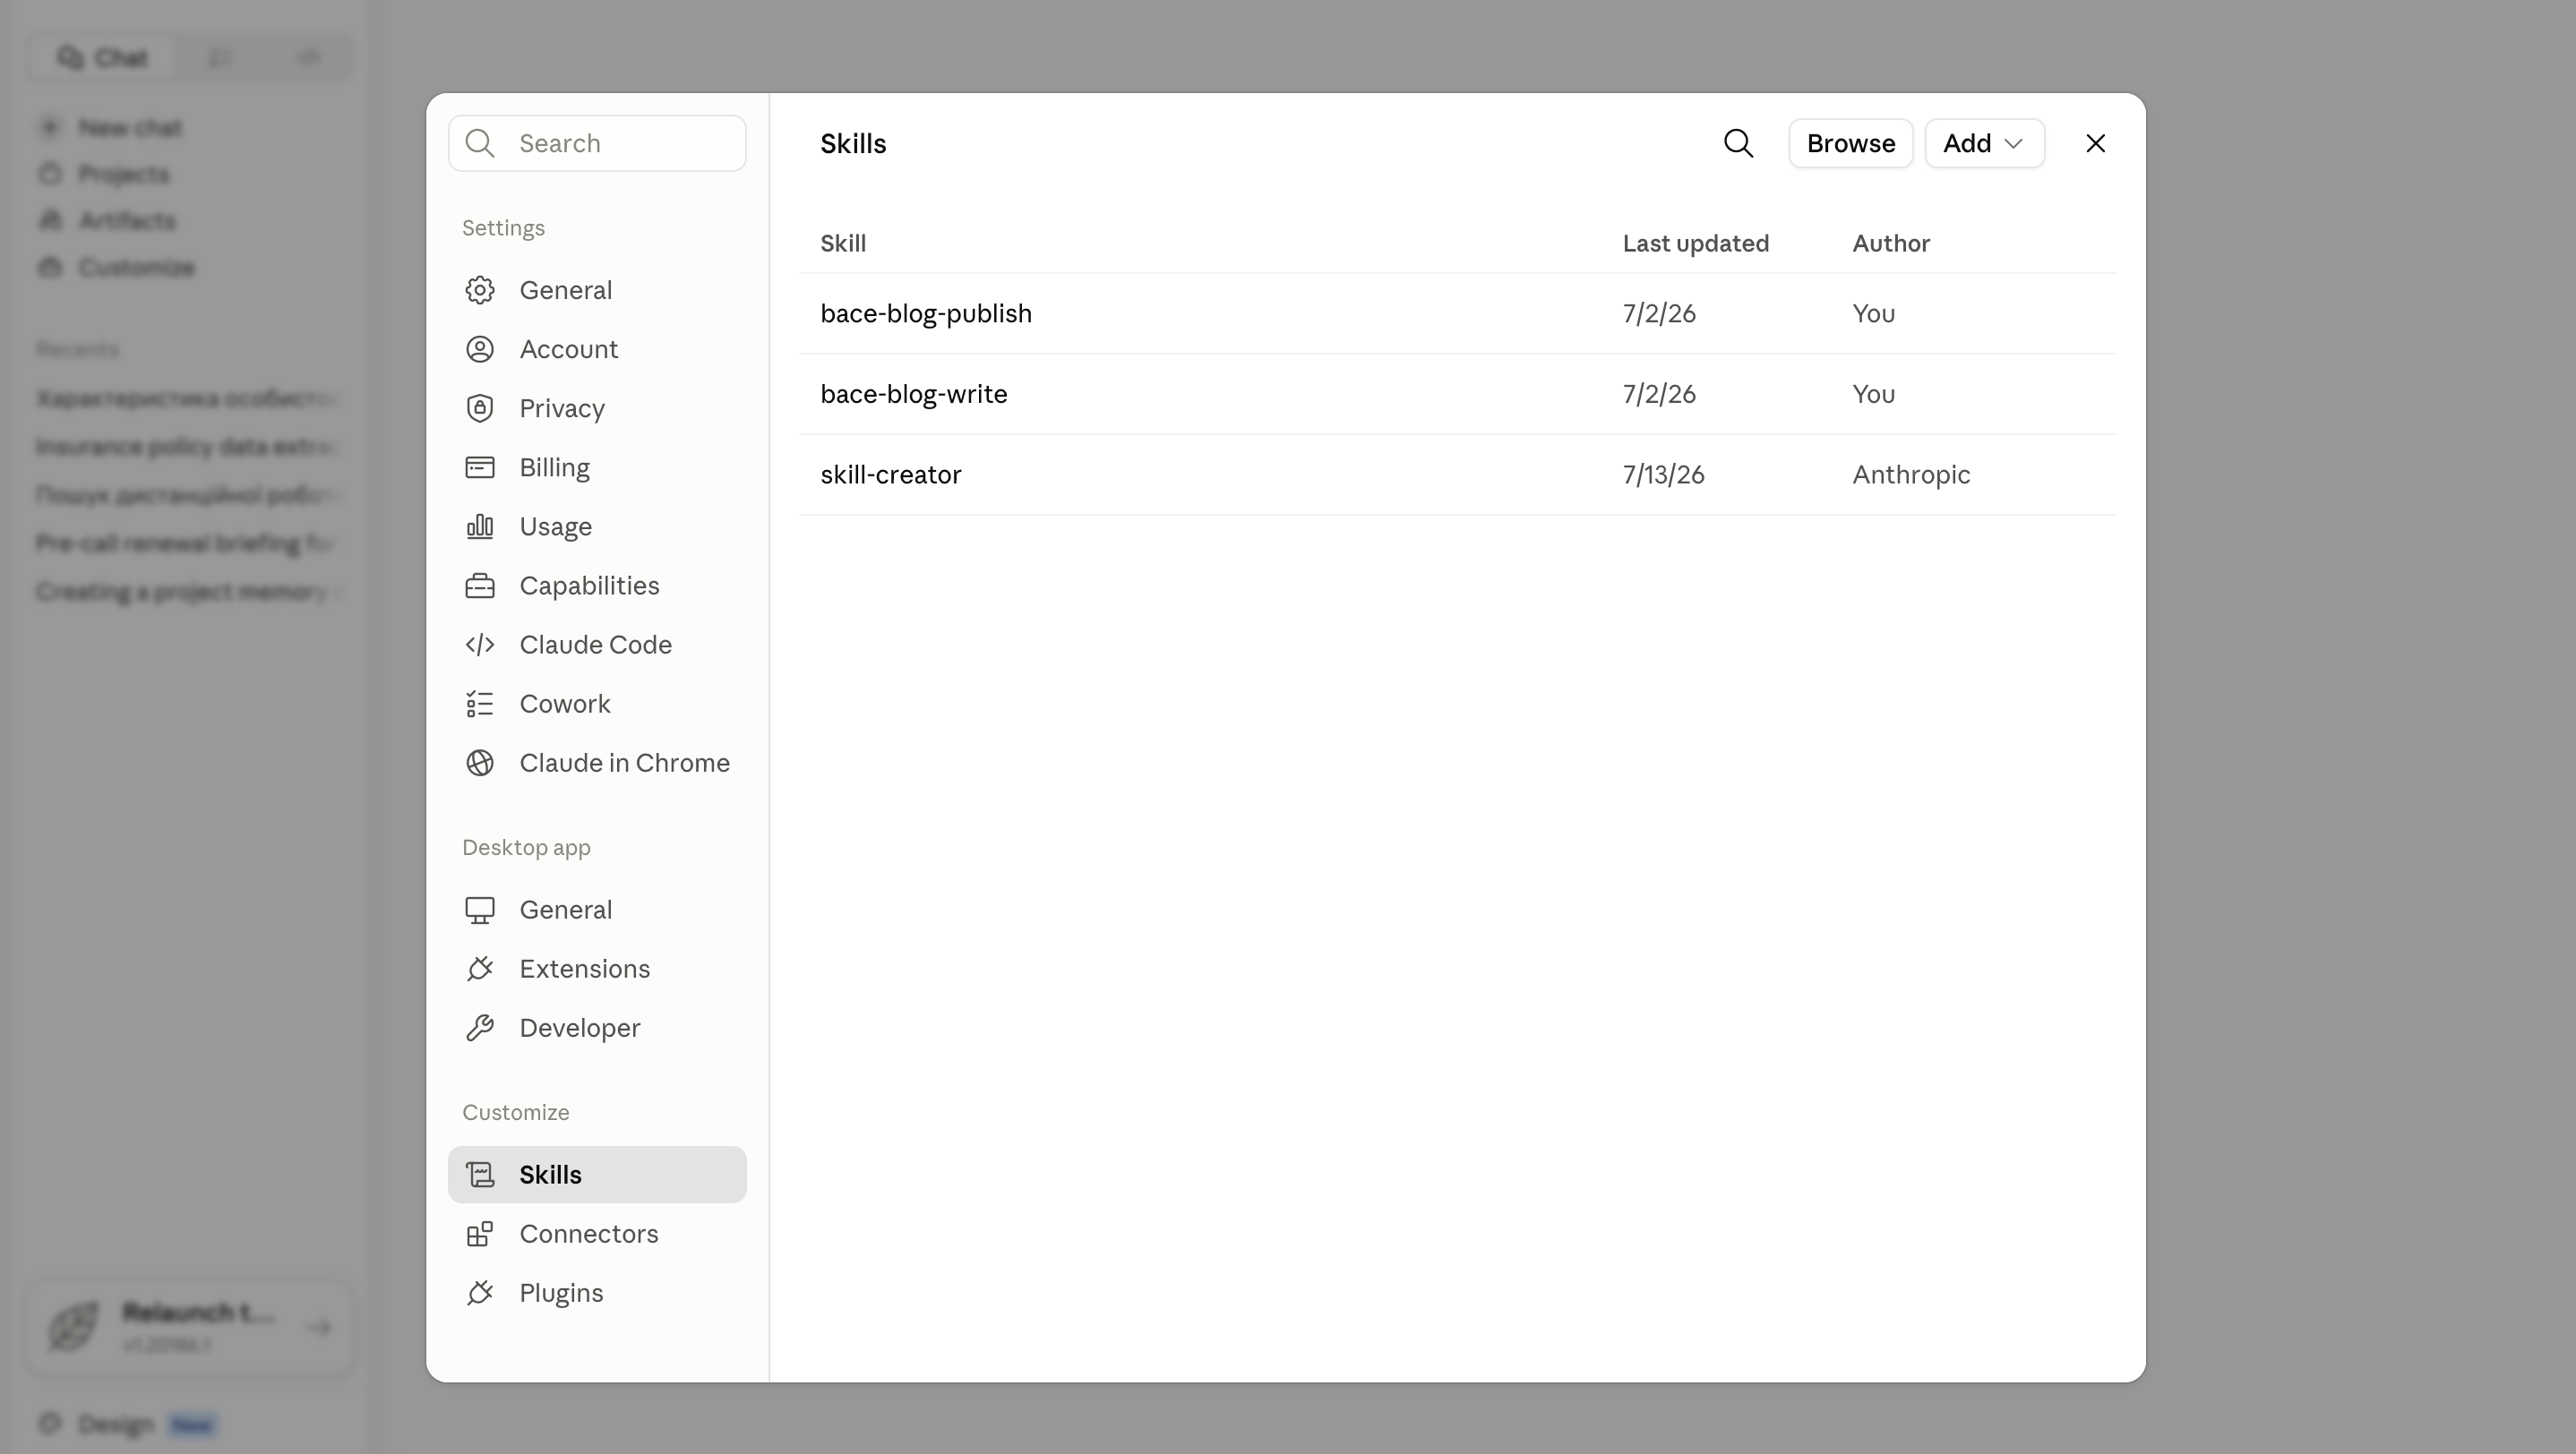
Task: Open Projects in background sidebar
Action: (104, 174)
